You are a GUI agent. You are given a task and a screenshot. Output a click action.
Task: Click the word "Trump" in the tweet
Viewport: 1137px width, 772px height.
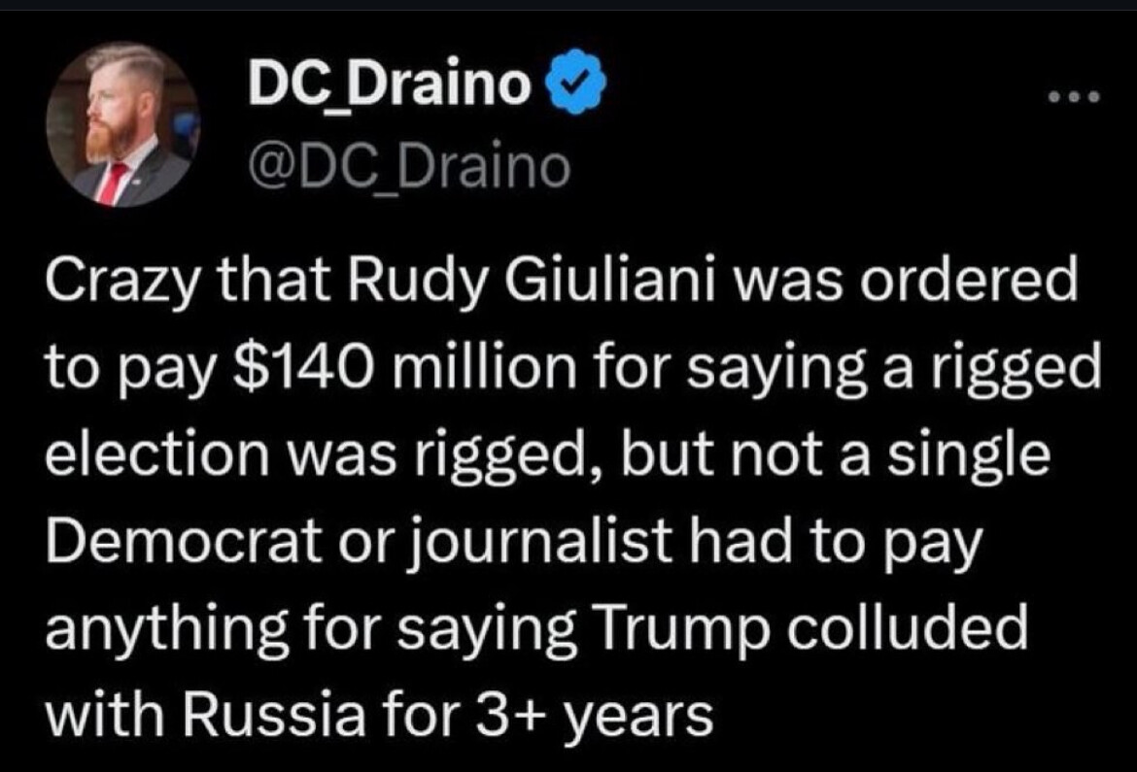(x=664, y=628)
